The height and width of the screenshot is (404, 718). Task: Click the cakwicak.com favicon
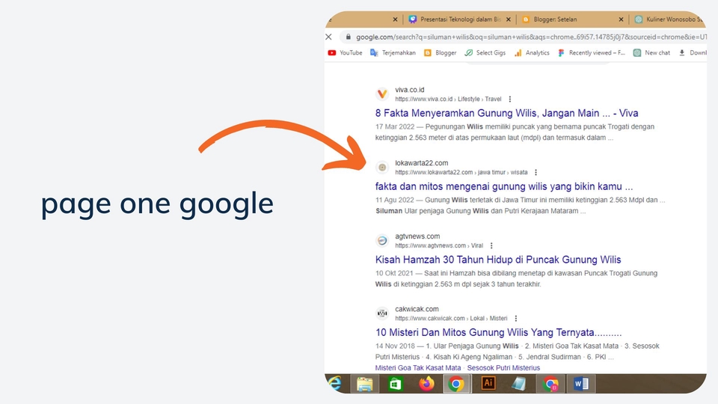tap(382, 313)
